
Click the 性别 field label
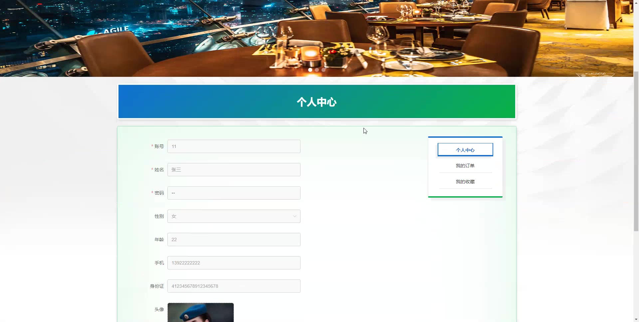(x=159, y=216)
